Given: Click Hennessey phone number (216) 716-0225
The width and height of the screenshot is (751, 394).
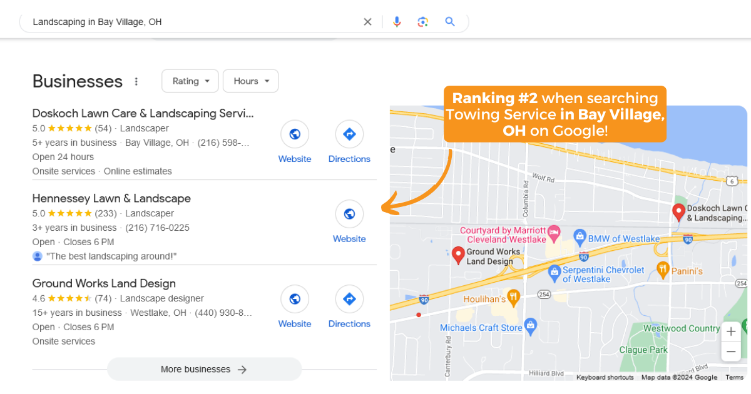Looking at the screenshot, I should click(x=157, y=228).
